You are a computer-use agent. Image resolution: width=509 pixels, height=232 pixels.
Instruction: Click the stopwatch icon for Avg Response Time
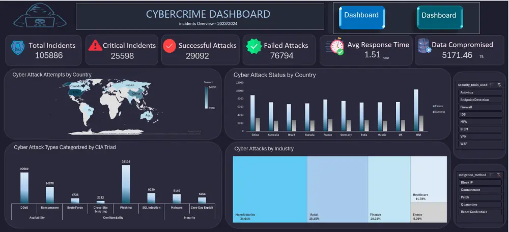[335, 46]
